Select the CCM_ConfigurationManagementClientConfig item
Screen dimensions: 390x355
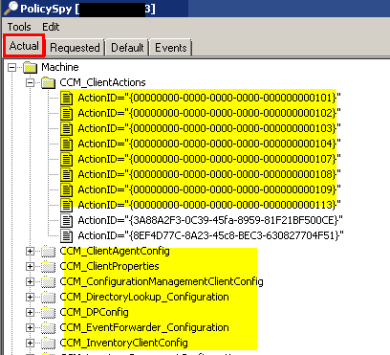(162, 281)
